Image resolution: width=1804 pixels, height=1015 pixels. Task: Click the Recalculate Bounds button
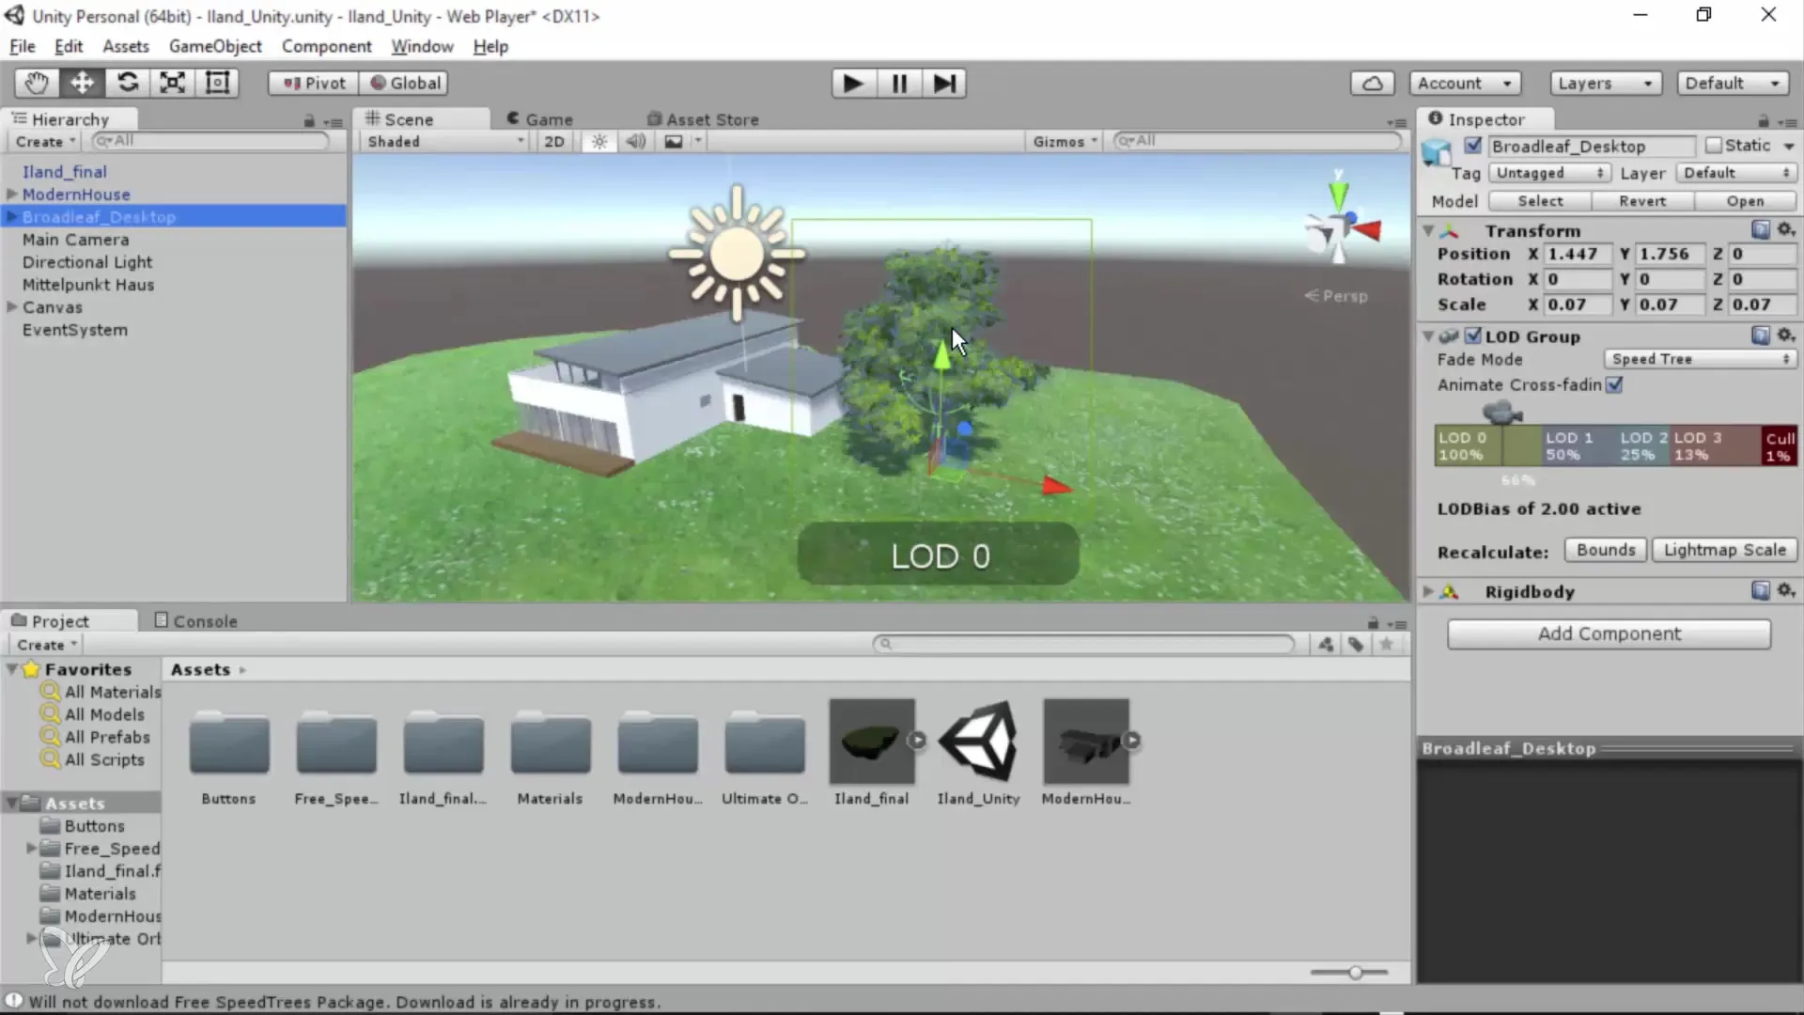[1606, 550]
